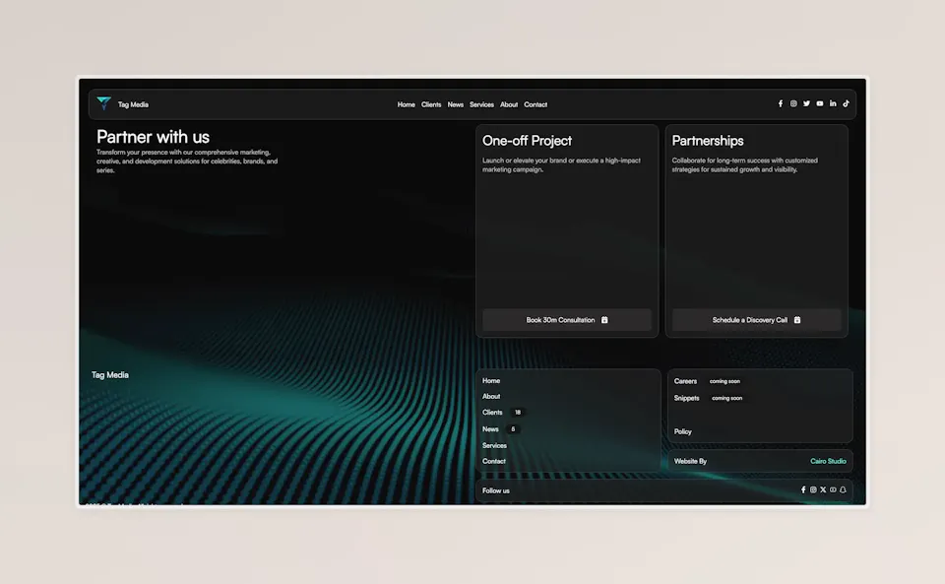Viewport: 945px width, 584px height.
Task: Open the Policy footer link
Action: point(683,431)
